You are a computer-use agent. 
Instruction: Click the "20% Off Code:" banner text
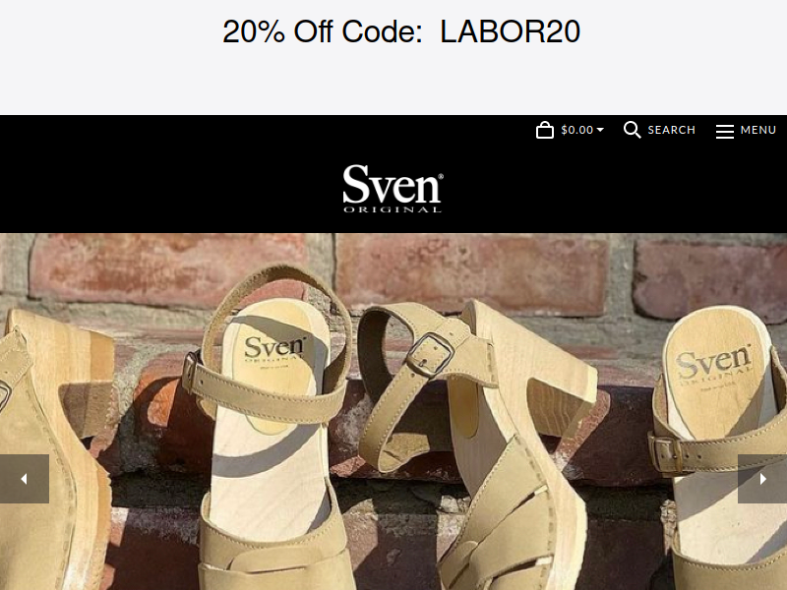click(x=323, y=31)
